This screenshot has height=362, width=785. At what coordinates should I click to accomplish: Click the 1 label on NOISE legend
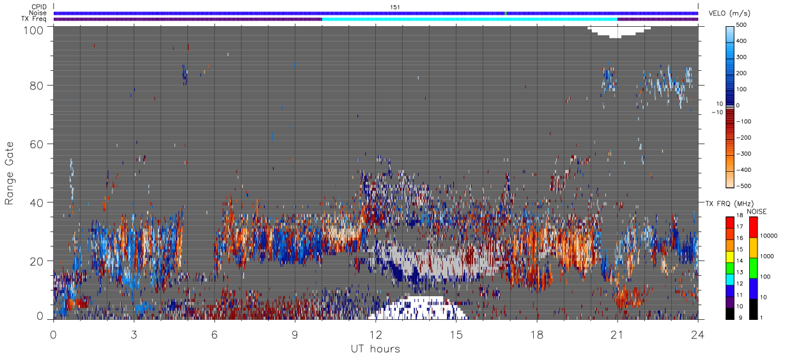[761, 317]
